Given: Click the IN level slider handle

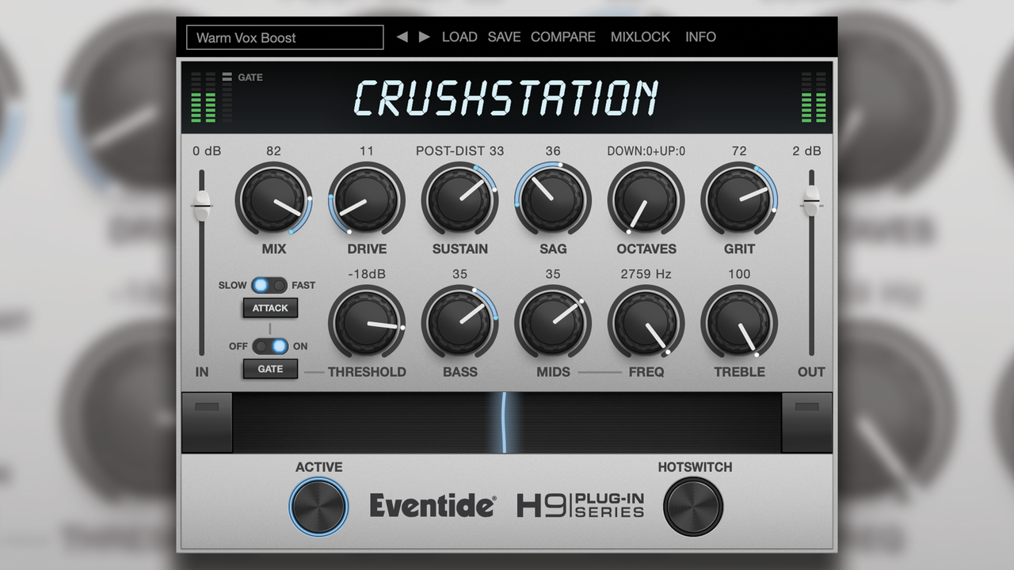Looking at the screenshot, I should pos(202,206).
